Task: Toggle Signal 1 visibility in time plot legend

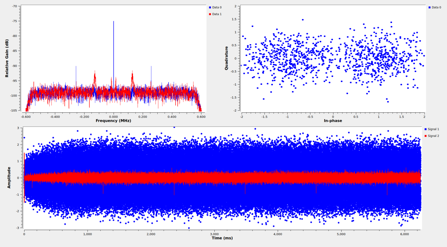Action: click(433, 129)
